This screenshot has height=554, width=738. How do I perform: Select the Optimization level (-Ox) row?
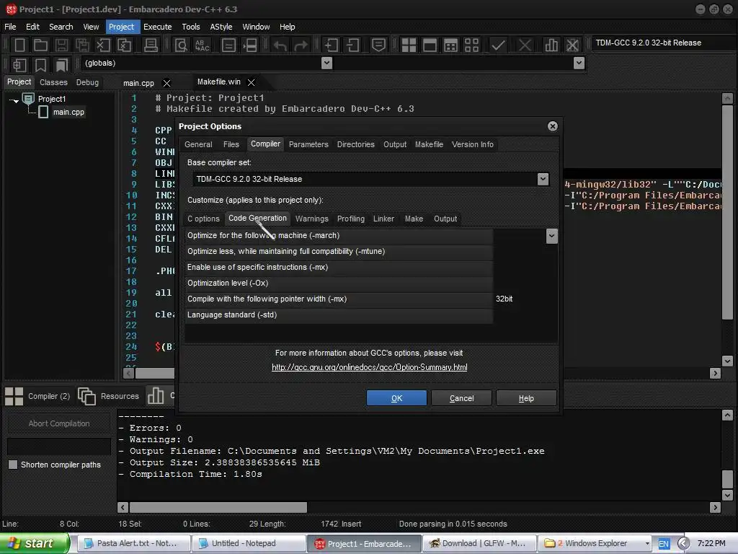pos(339,283)
